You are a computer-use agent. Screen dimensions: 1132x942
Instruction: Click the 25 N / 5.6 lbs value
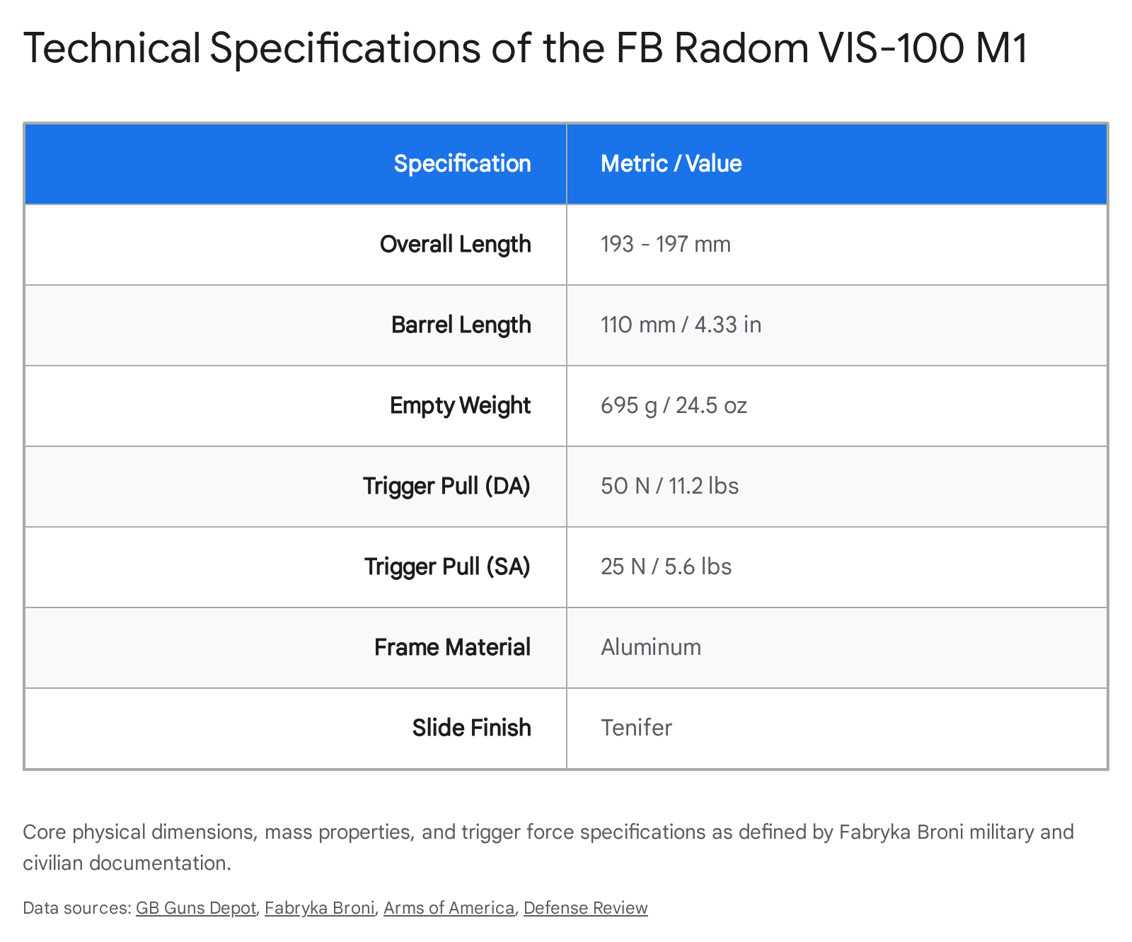coord(666,567)
